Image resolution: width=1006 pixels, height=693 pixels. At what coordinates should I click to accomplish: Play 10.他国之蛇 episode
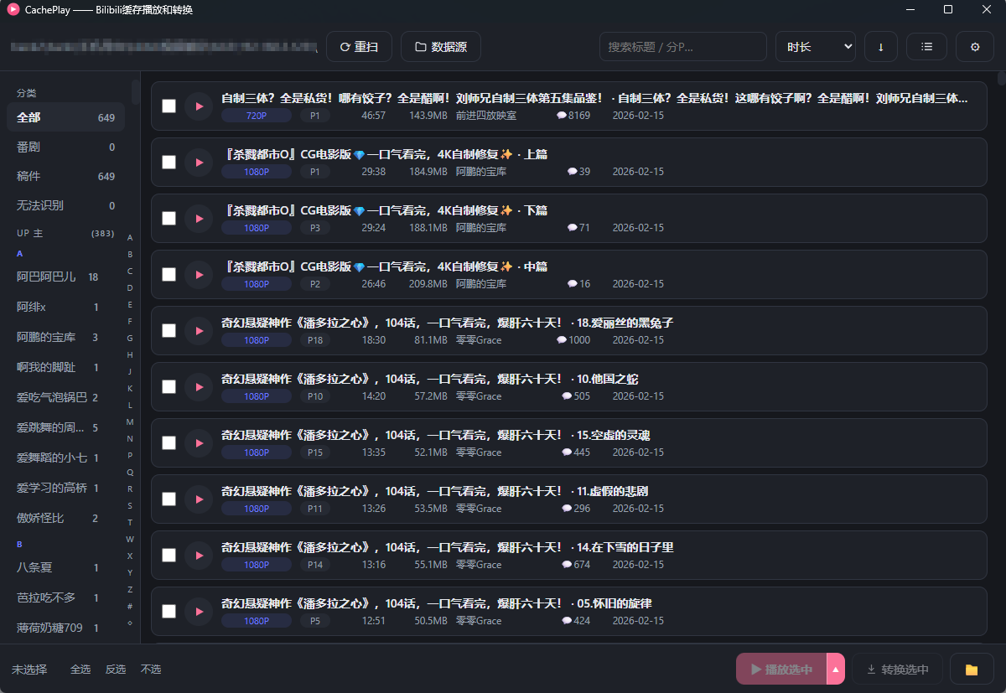click(199, 387)
